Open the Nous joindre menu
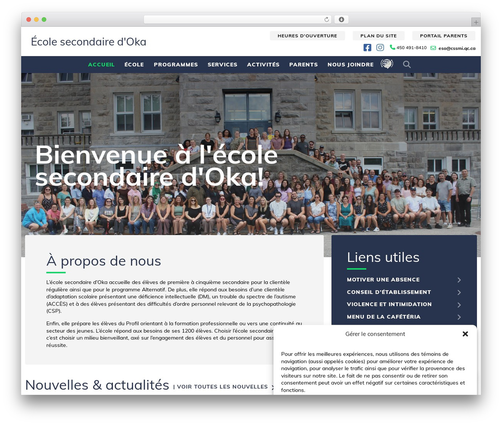The image size is (502, 425). 351,65
